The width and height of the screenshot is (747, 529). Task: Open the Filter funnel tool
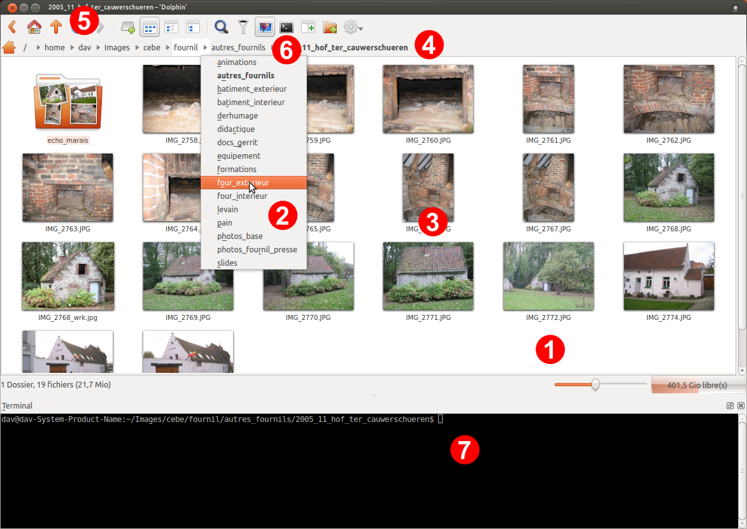click(x=243, y=27)
